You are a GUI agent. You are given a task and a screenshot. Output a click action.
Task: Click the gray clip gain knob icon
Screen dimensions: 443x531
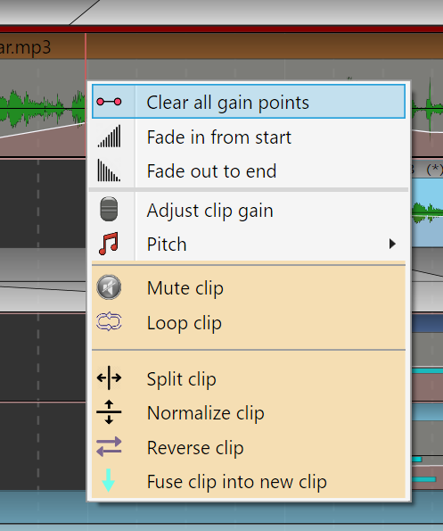[x=109, y=209]
